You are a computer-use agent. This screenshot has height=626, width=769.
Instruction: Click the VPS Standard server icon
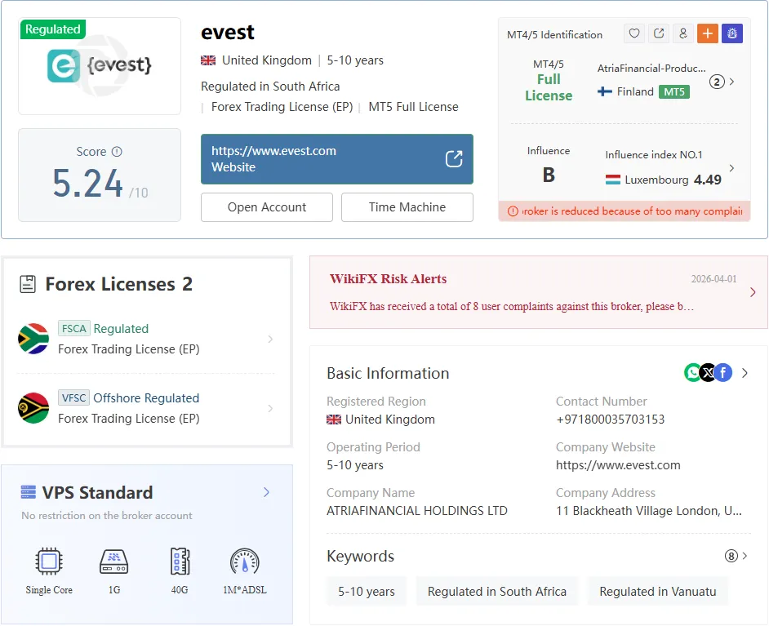pyautogui.click(x=29, y=491)
